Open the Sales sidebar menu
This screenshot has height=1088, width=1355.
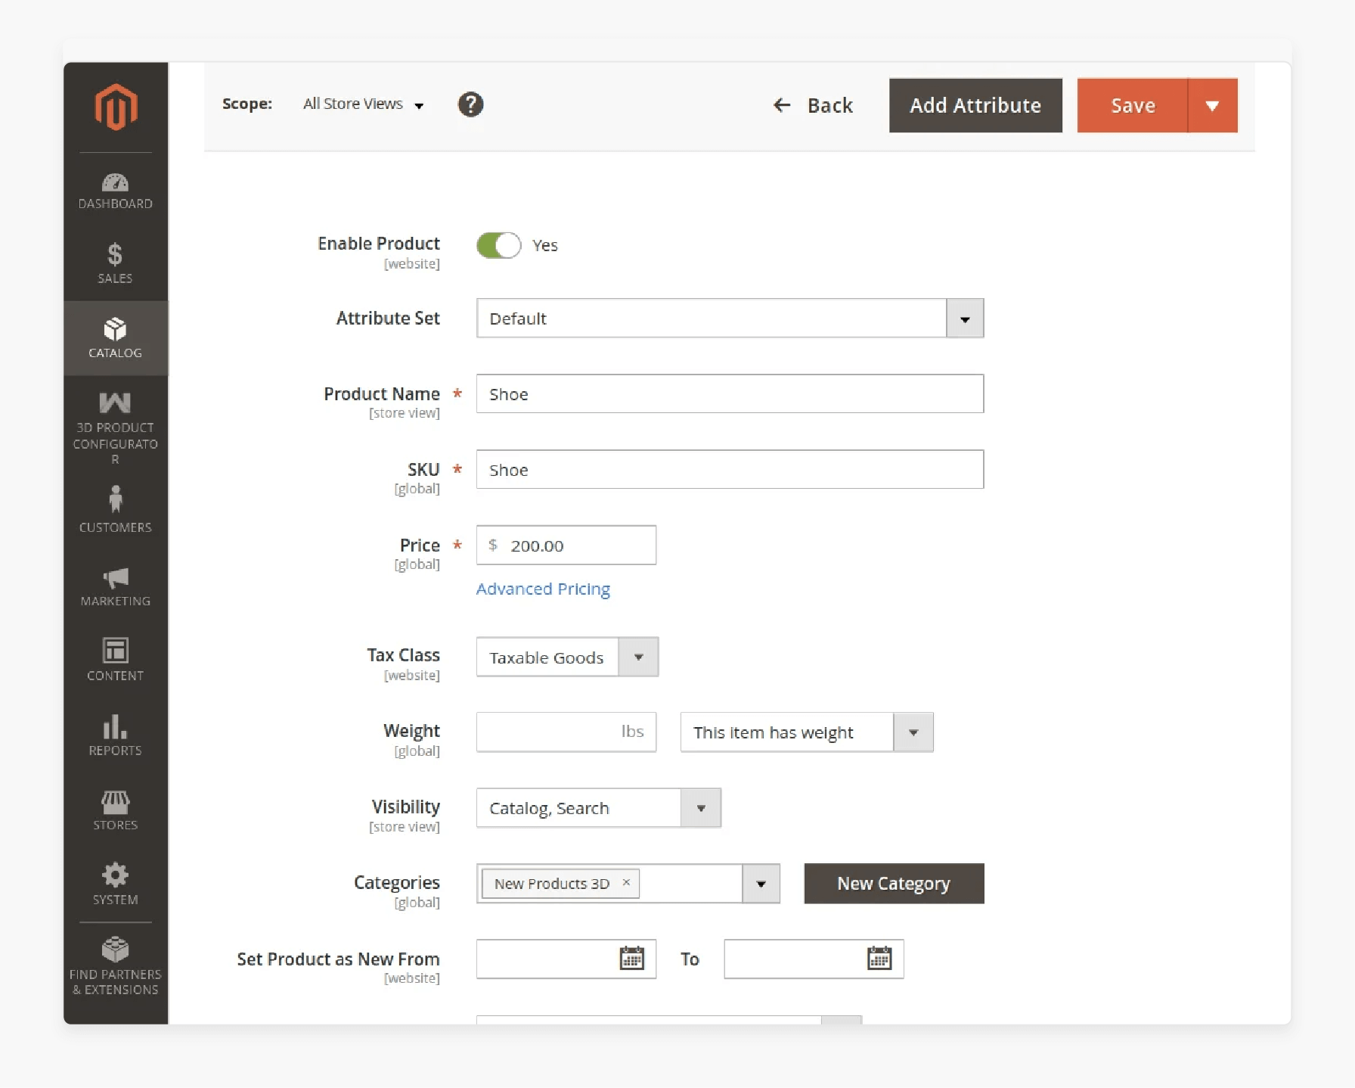(x=116, y=263)
